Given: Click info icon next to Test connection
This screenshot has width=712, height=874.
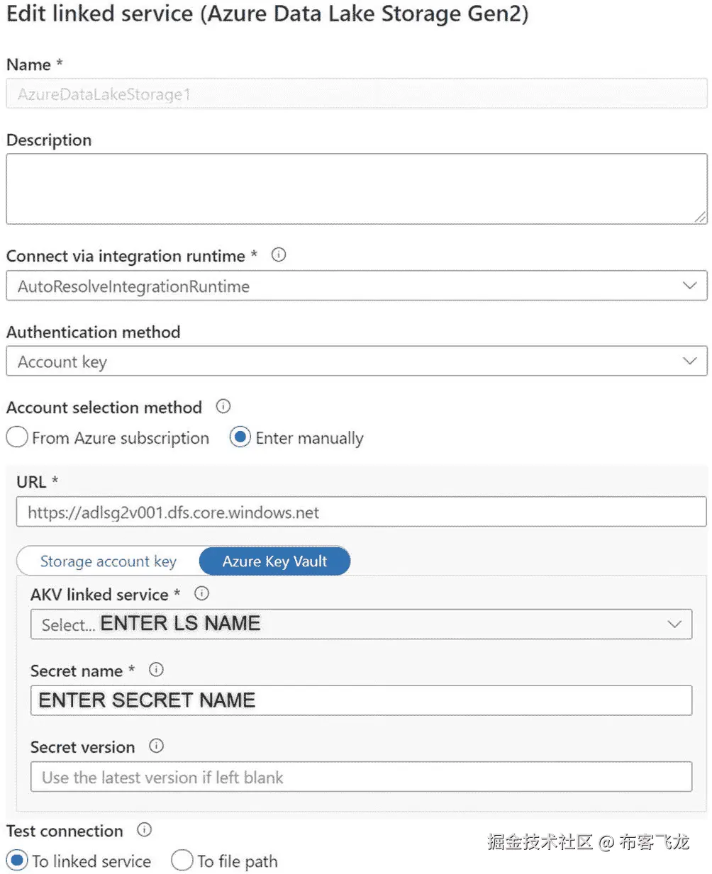Looking at the screenshot, I should coord(144,829).
